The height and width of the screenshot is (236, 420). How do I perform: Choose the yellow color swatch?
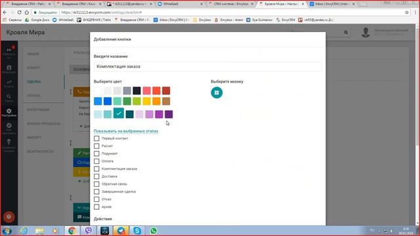(x=146, y=101)
